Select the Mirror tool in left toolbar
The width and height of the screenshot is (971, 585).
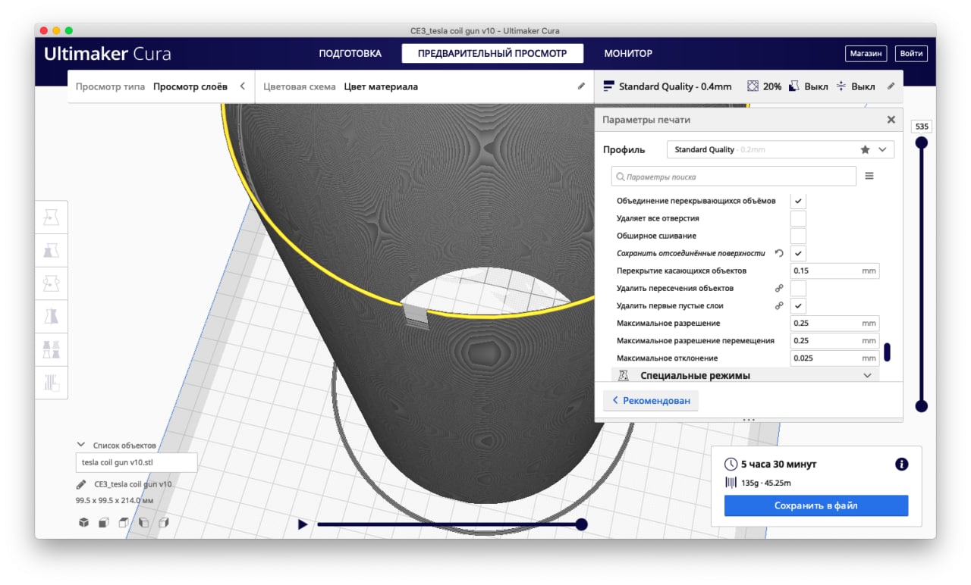coord(52,316)
